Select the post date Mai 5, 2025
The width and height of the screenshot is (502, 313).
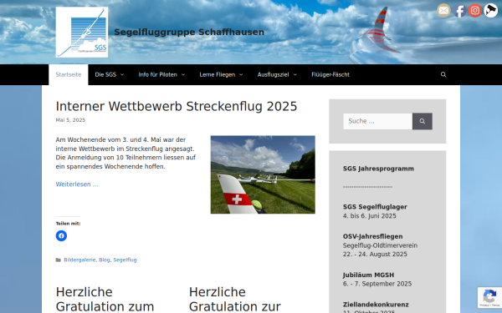coord(70,120)
